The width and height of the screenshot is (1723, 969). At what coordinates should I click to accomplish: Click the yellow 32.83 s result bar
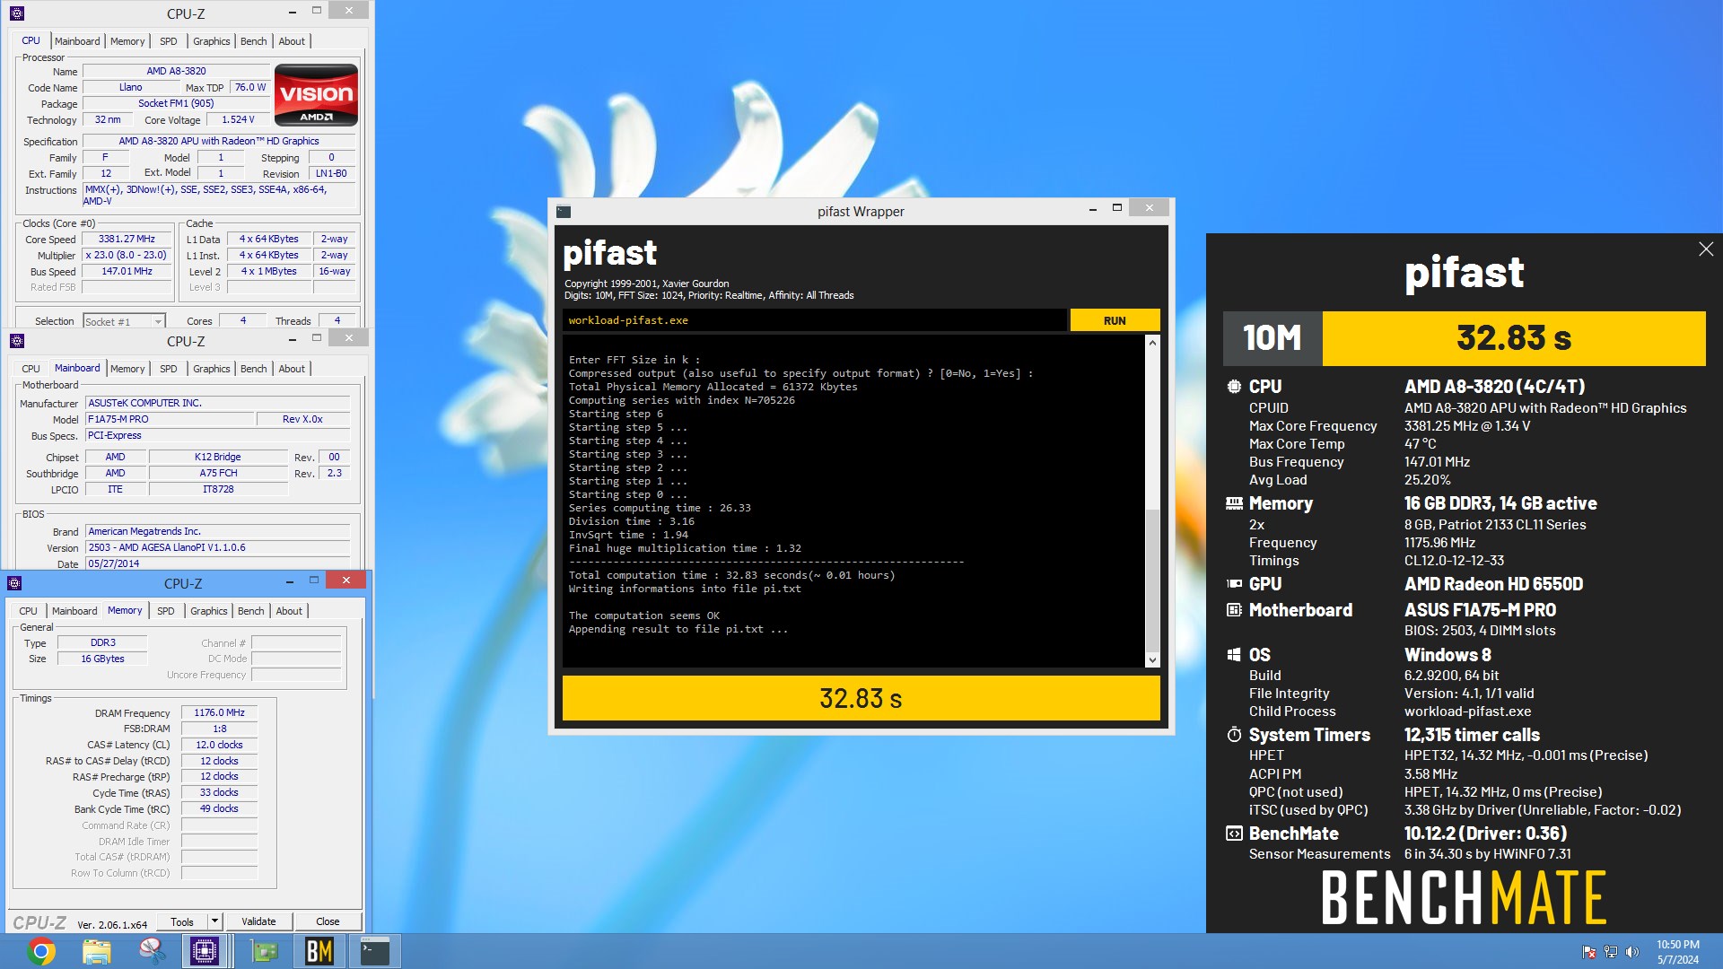click(861, 698)
